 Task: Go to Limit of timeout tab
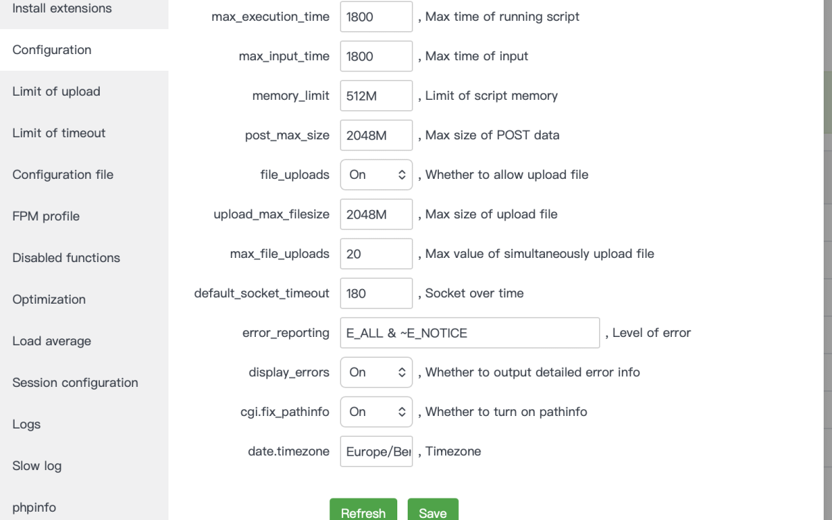coord(59,133)
